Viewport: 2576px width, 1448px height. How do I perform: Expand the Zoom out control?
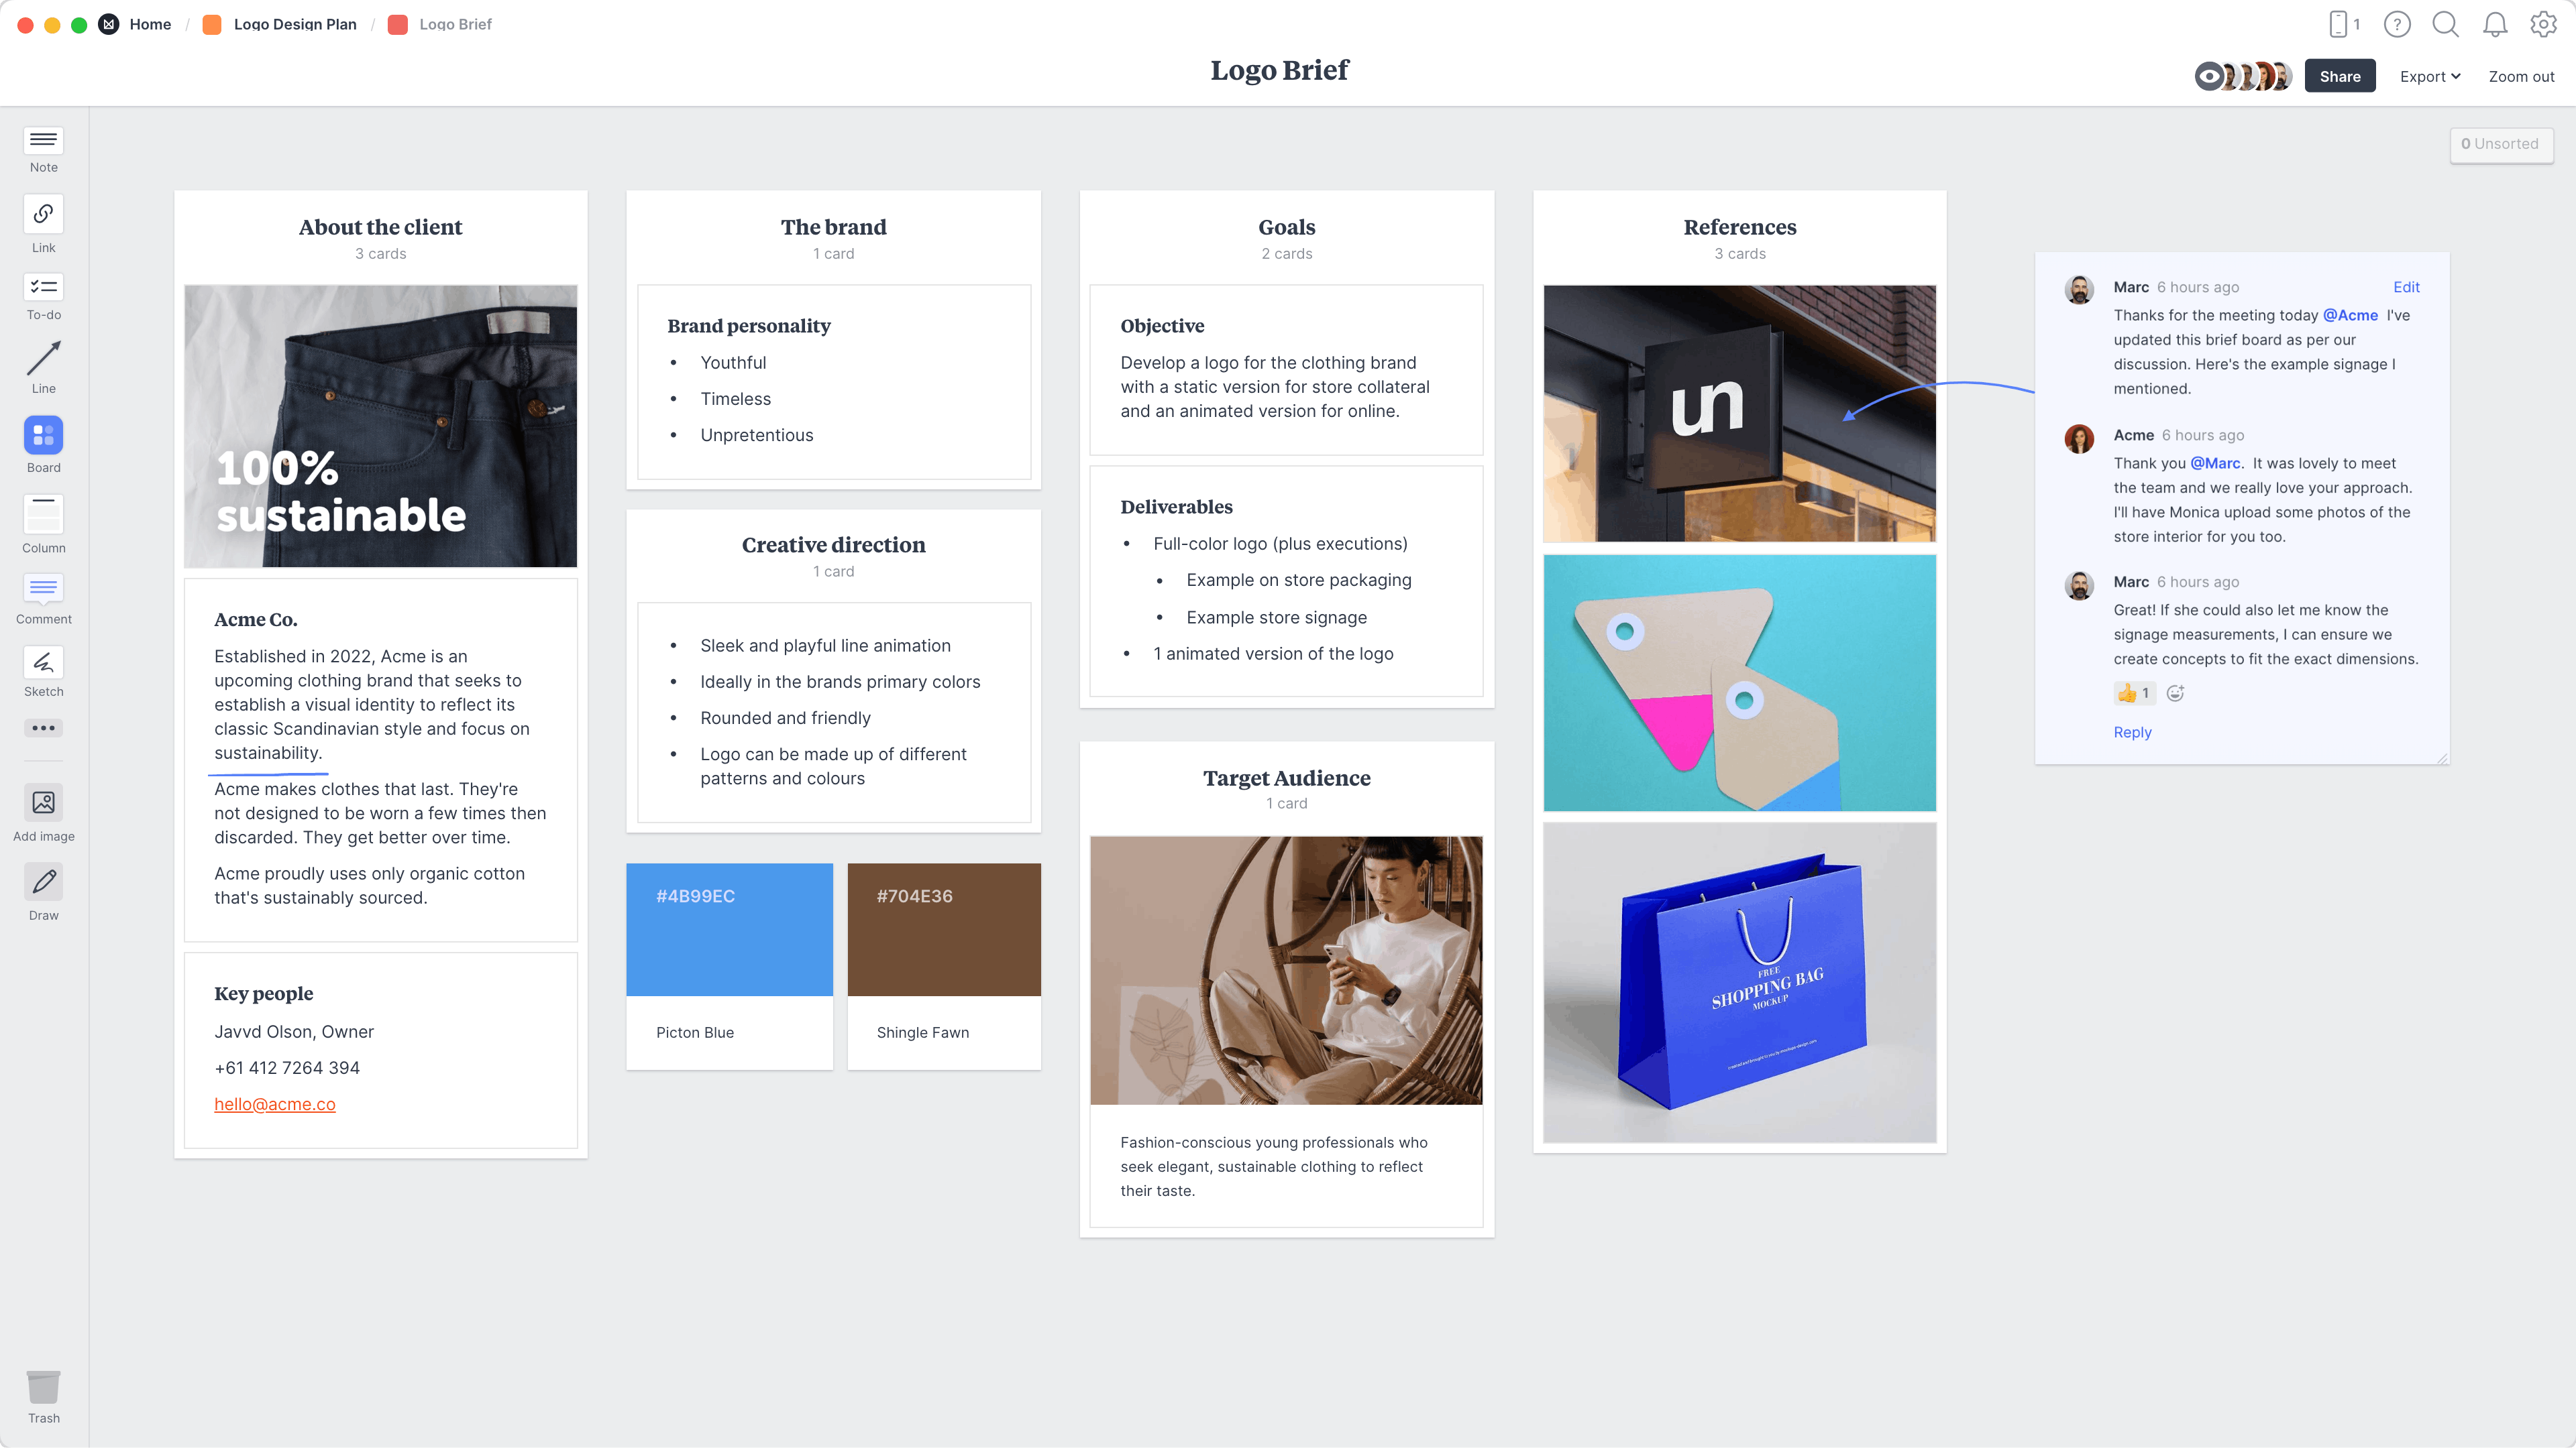[2521, 74]
